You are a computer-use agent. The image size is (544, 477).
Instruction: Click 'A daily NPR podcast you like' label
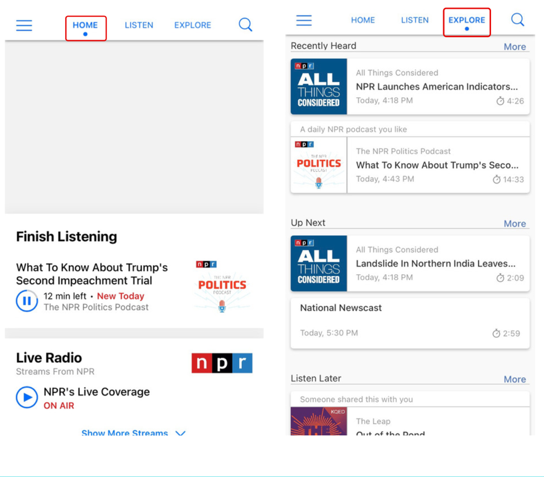(354, 130)
